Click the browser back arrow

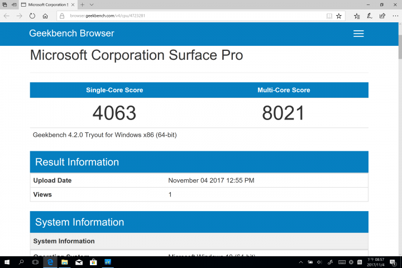coord(7,16)
